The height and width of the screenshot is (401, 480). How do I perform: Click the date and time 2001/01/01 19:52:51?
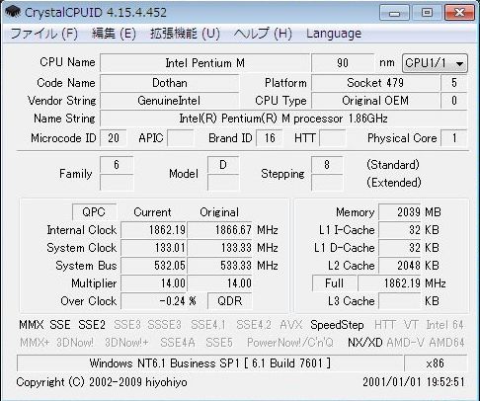[414, 382]
